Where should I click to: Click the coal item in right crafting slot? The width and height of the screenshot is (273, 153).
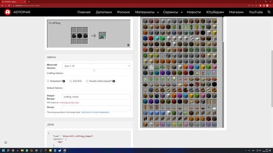click(85, 36)
